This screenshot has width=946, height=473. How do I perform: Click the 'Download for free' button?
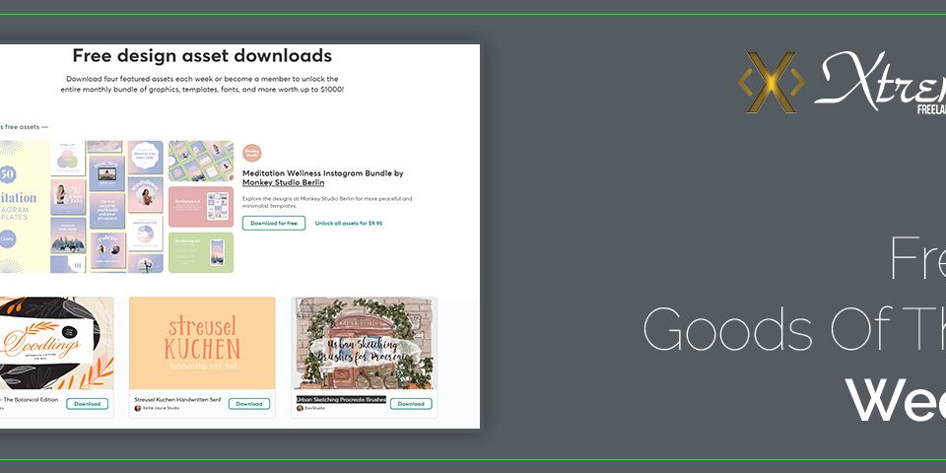tap(274, 224)
